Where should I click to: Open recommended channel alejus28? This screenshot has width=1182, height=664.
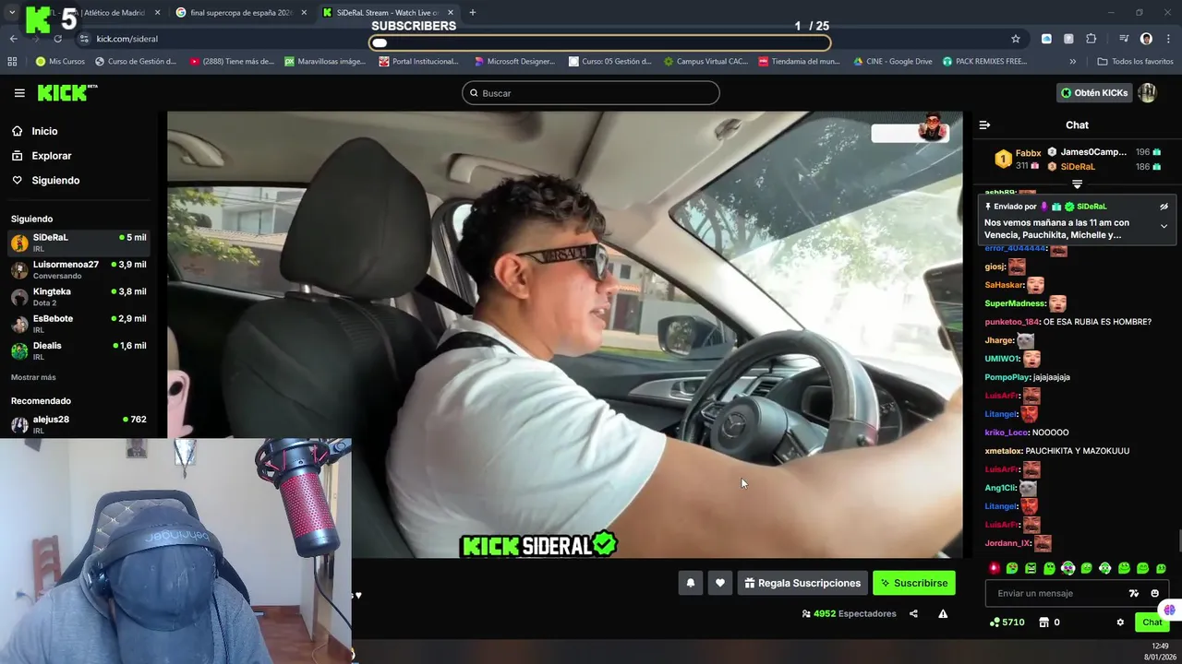tap(78, 424)
